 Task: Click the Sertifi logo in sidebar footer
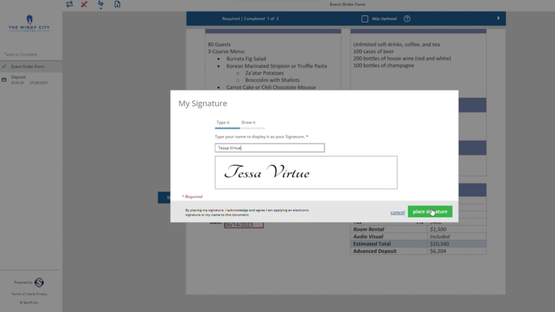(x=39, y=283)
